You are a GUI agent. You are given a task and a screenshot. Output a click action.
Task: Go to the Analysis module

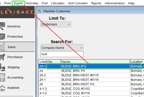click(x=13, y=88)
